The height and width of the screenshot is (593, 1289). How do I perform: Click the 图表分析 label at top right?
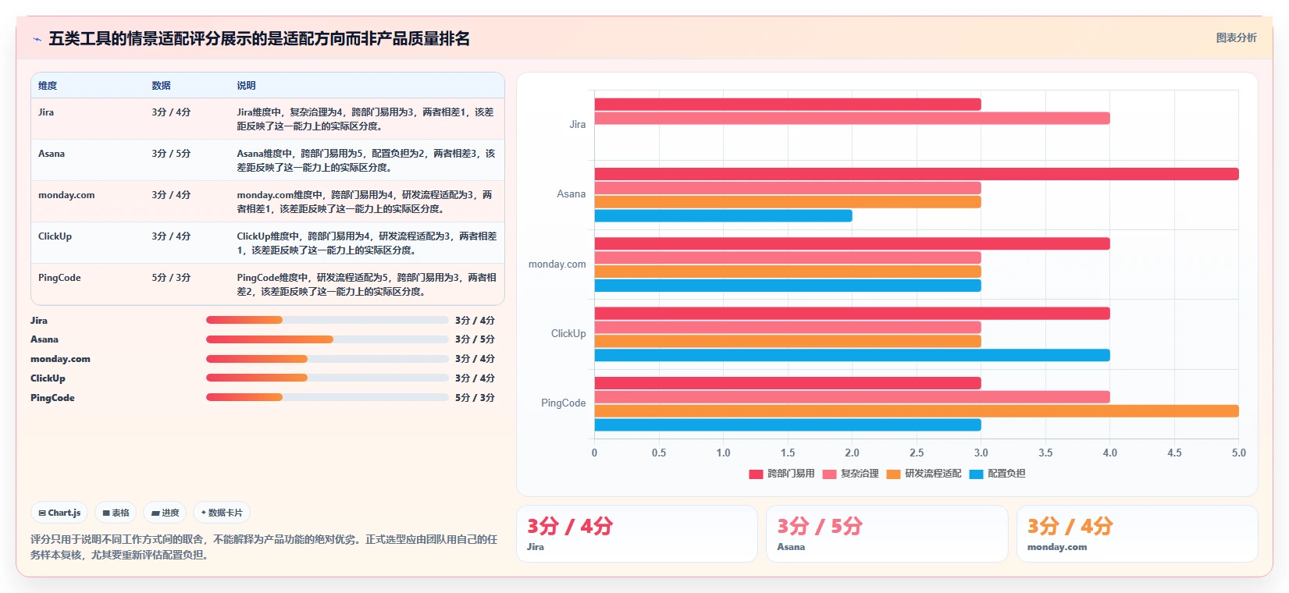coord(1236,37)
